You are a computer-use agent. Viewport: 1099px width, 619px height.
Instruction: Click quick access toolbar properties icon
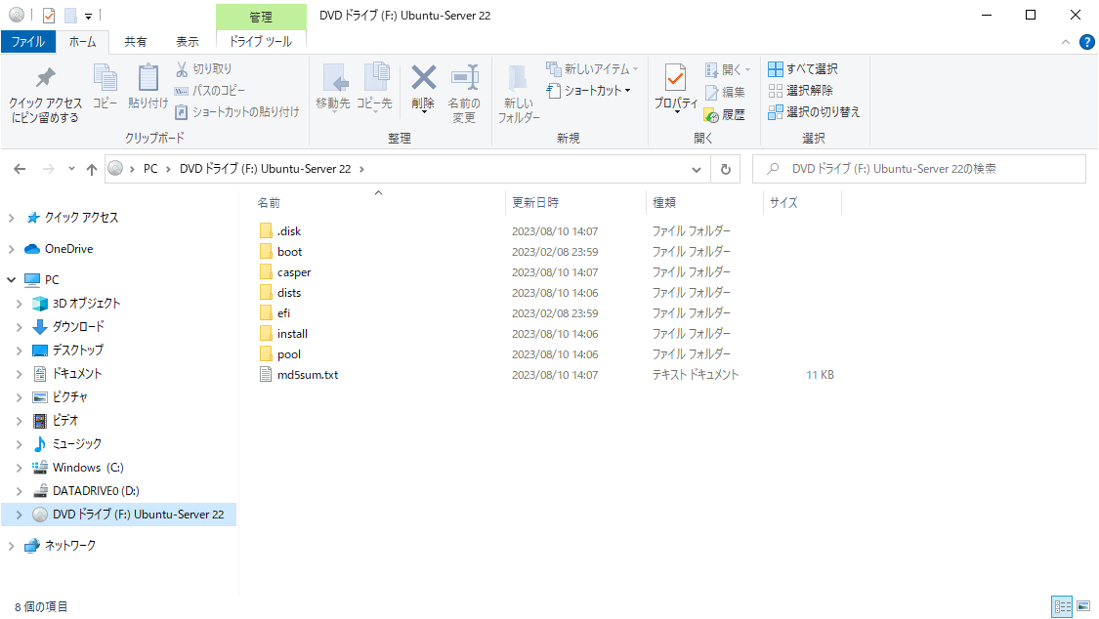click(x=49, y=15)
